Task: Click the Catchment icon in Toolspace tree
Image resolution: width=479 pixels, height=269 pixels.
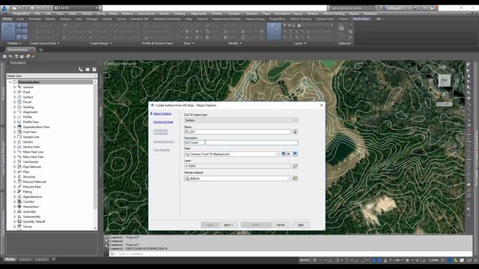Action: click(x=19, y=161)
